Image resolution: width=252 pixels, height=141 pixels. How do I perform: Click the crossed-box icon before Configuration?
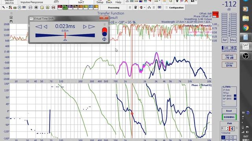[159, 7]
